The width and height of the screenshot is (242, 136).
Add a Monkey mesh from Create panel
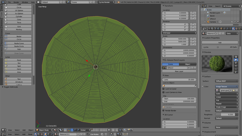click(x=19, y=30)
